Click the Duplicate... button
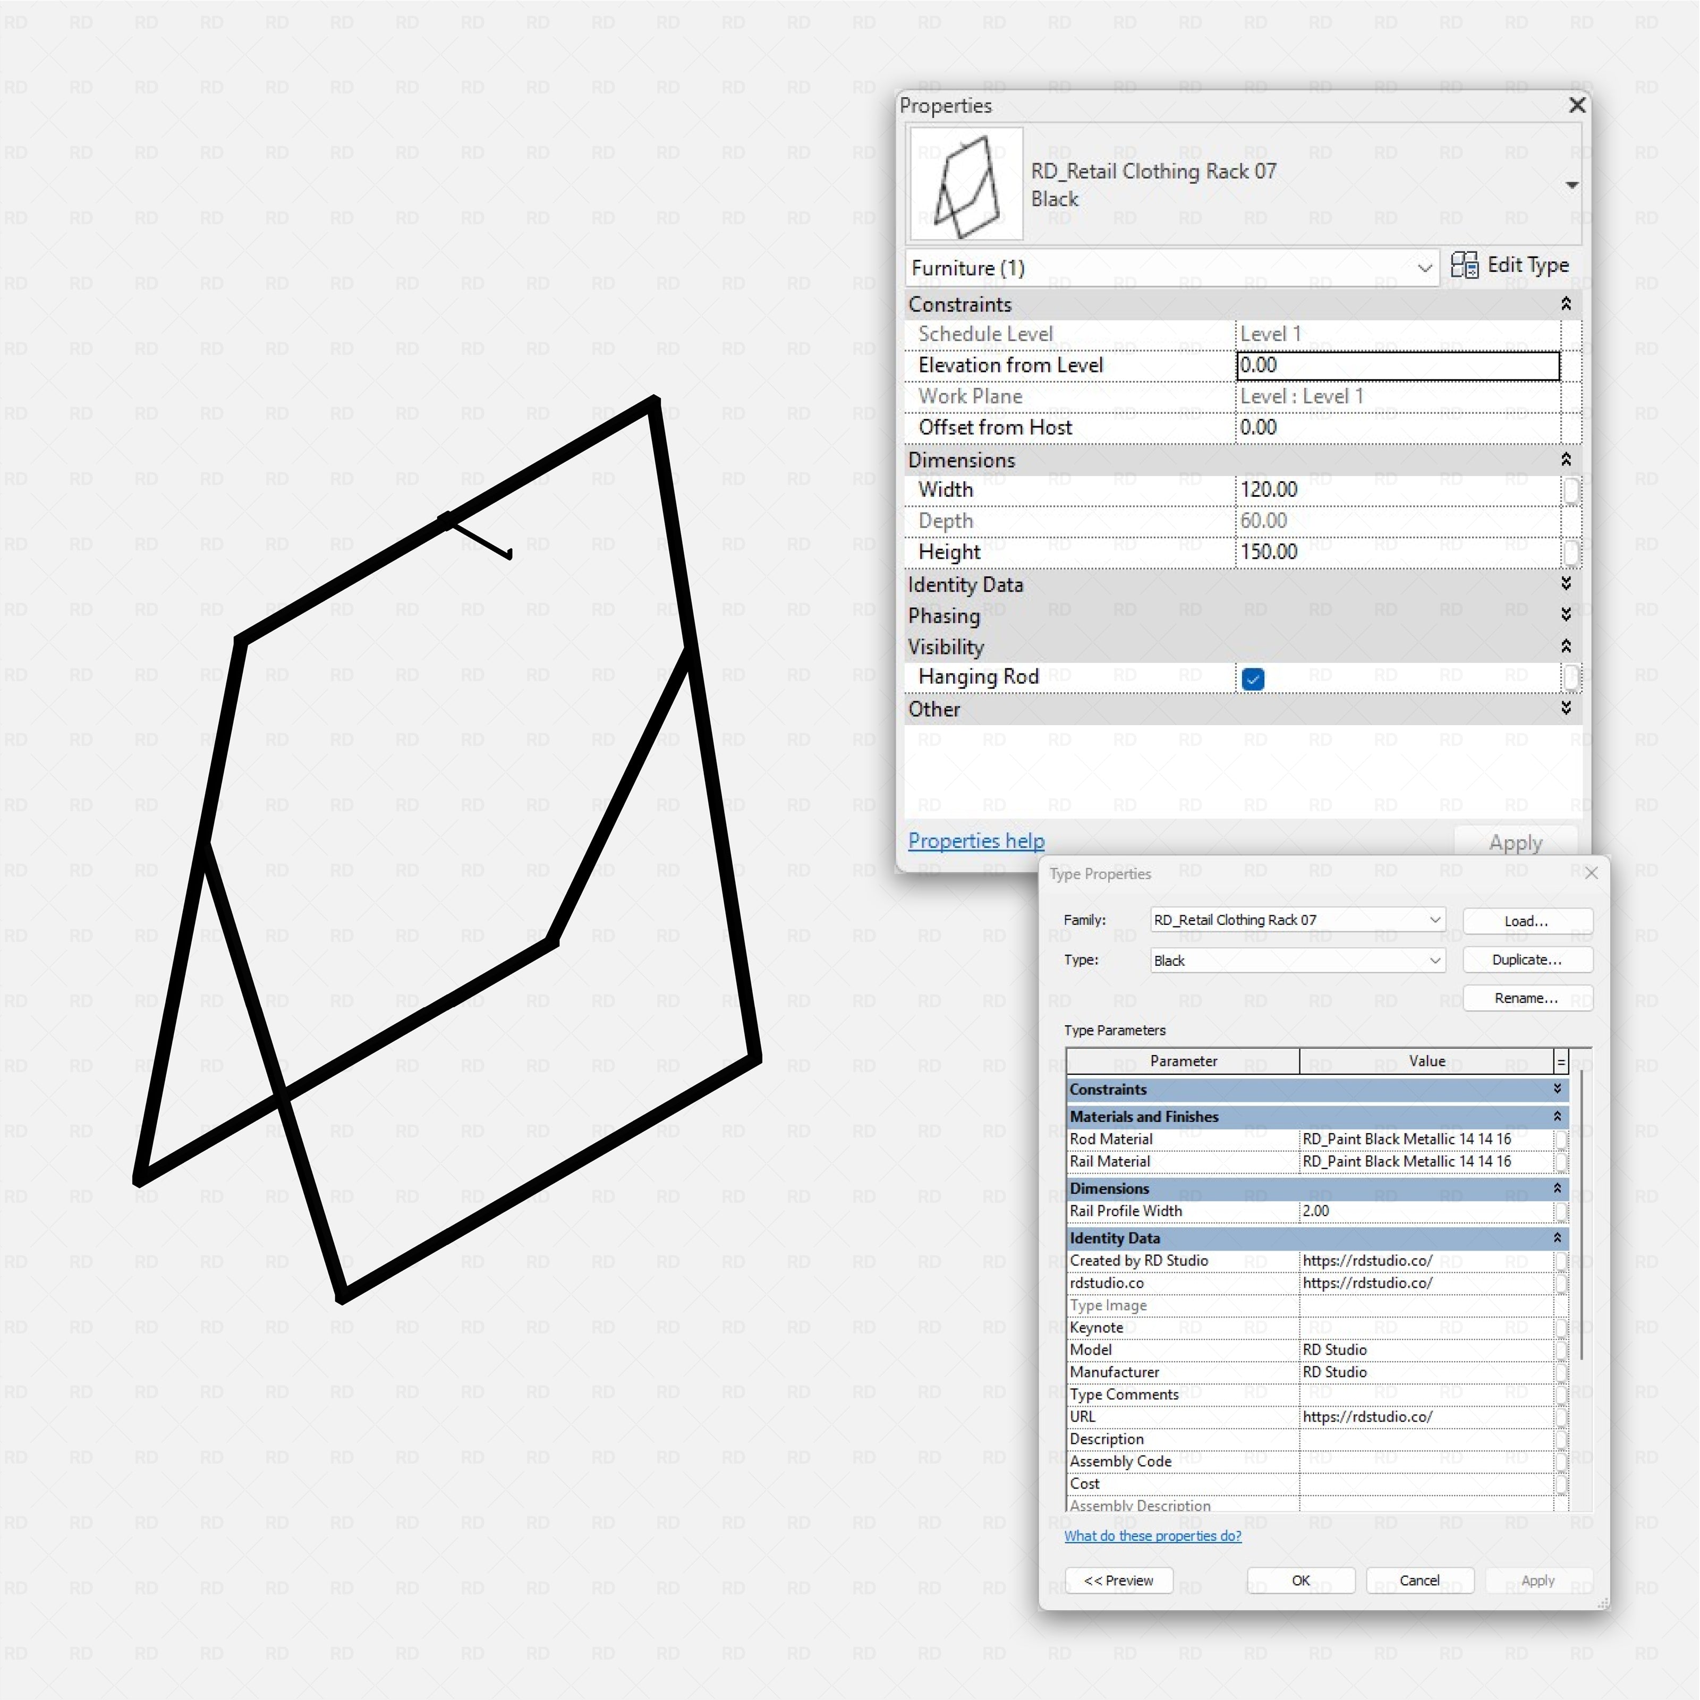The image size is (1700, 1700). [1527, 959]
